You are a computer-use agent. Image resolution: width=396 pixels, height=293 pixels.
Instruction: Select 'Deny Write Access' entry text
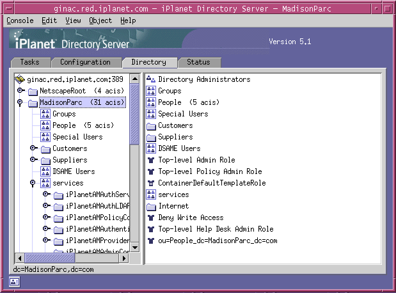tap(191, 218)
